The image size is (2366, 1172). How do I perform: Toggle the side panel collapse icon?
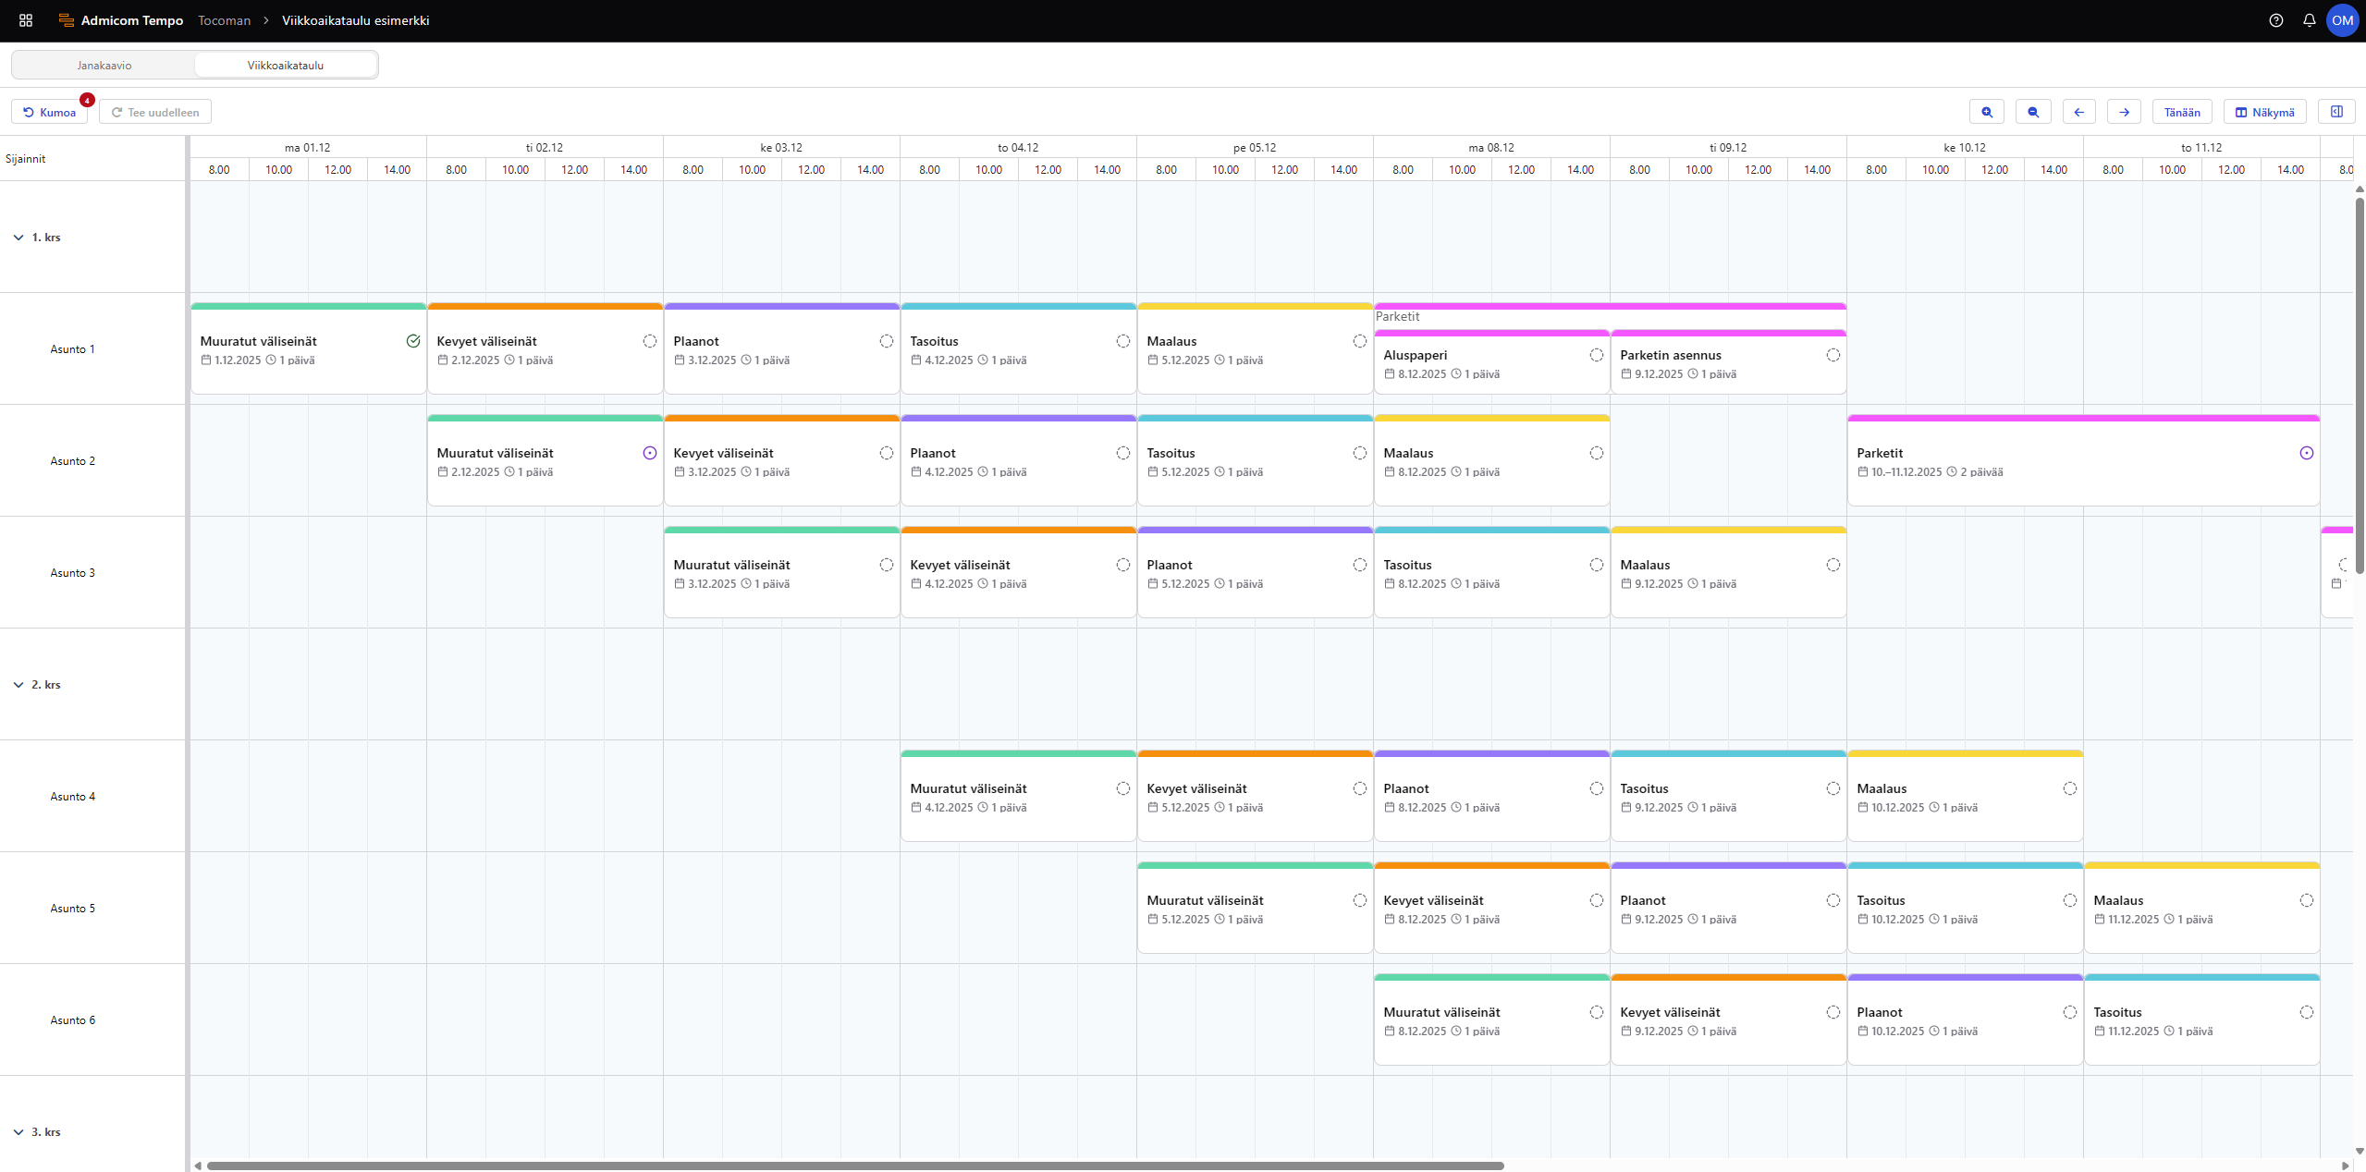[x=2335, y=112]
